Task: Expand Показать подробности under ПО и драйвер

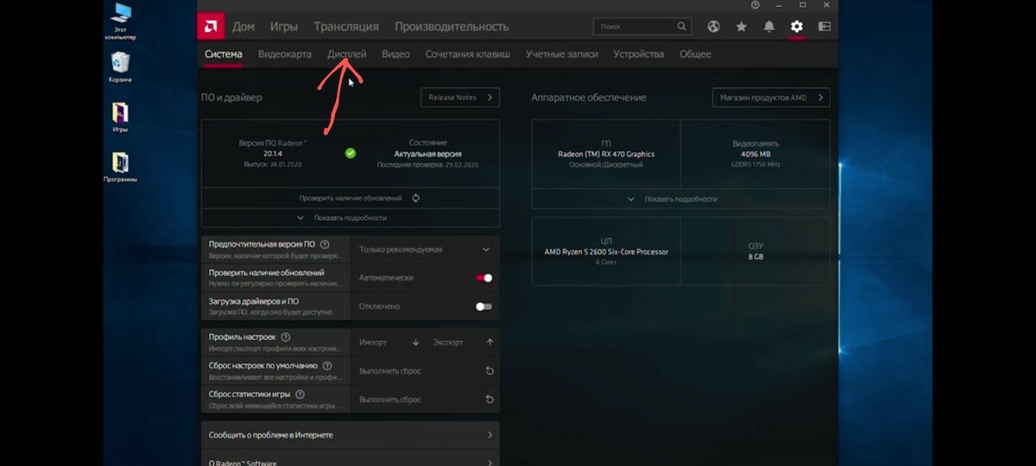Action: (351, 218)
